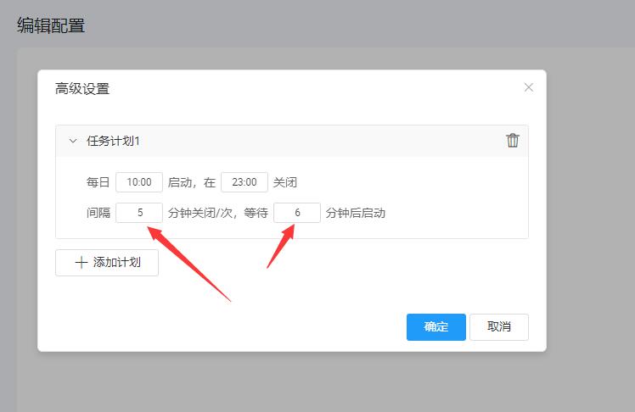Delete 任务计划1 with the trash icon
Image resolution: width=635 pixels, height=412 pixels.
[513, 141]
